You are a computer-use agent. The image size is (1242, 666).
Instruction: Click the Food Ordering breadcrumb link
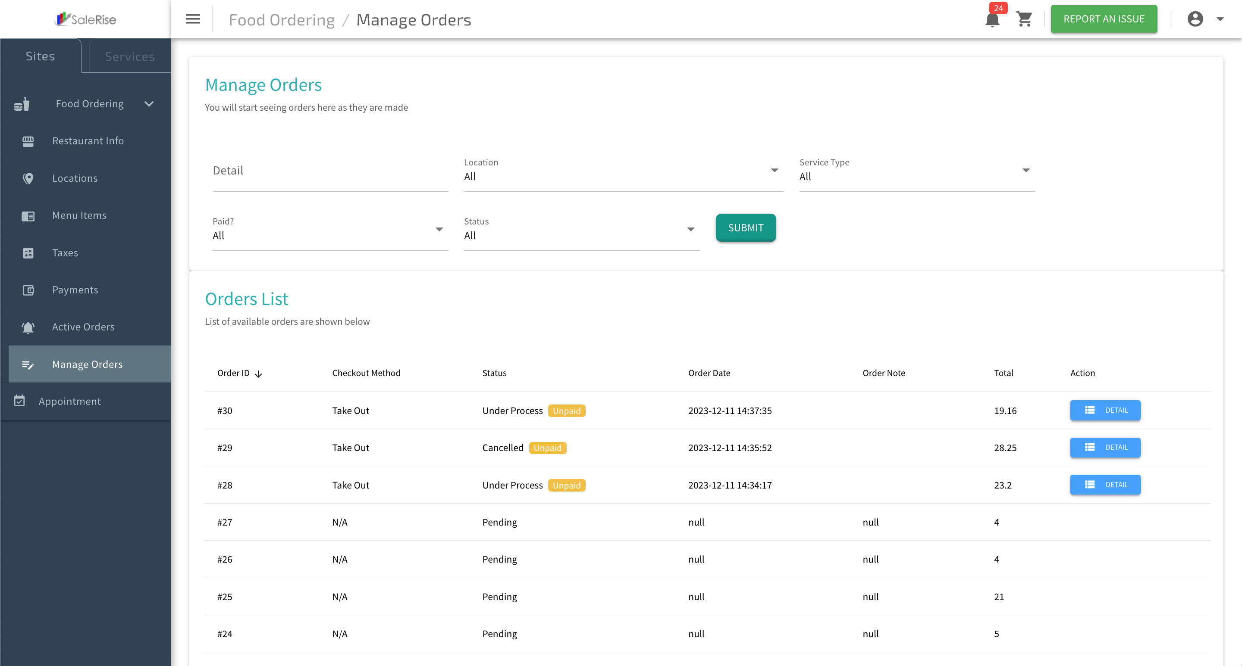coord(282,20)
